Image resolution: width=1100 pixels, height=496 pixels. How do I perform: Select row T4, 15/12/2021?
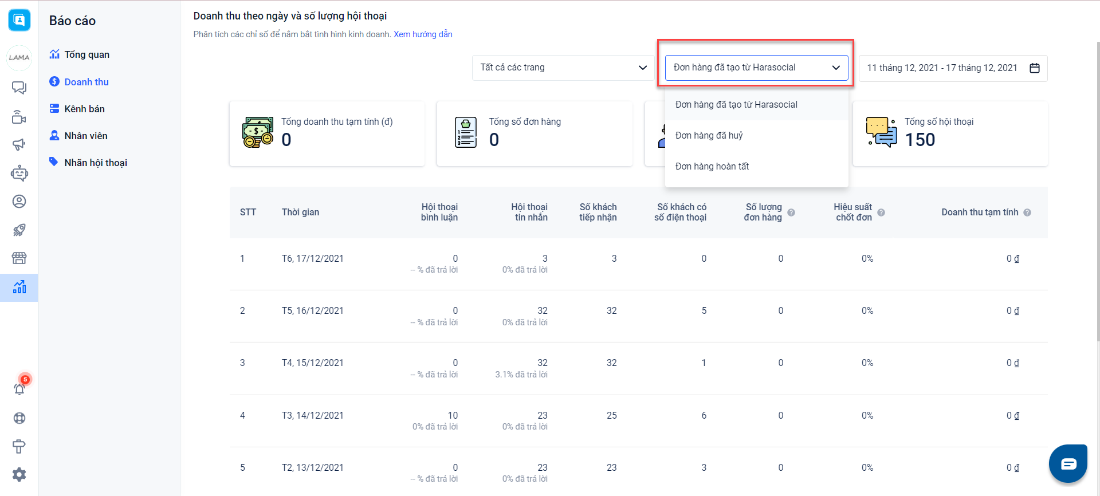[x=639, y=368]
